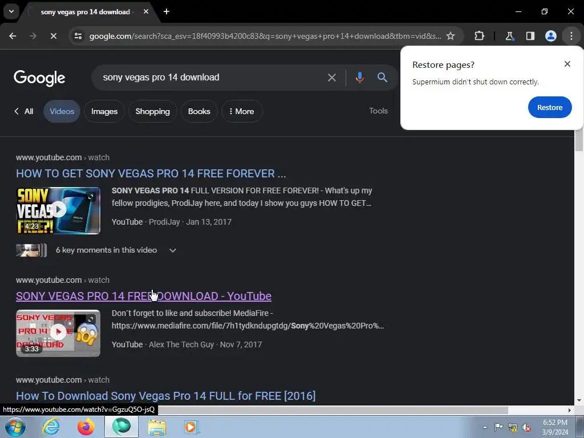Open HOW TO GET SONY VEGAS PRO 14 FREE FOREVER link

[151, 173]
